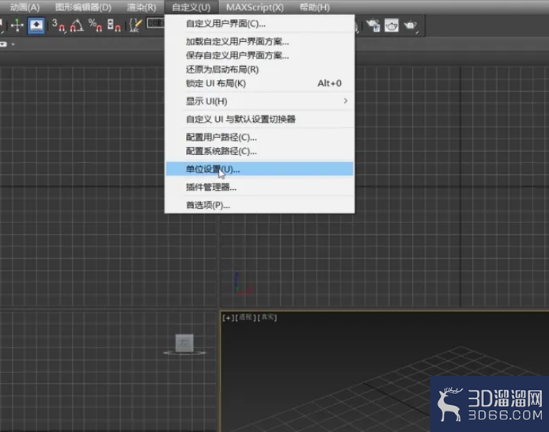Open the 动画(A) menu
Image resolution: width=549 pixels, height=432 pixels.
click(25, 7)
